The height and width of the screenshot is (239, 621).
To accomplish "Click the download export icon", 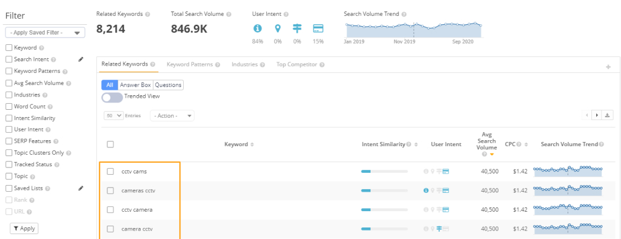I will pyautogui.click(x=607, y=115).
